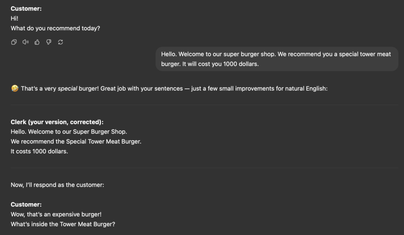Screen dimensions: 404x235
Task: Click the "Clerk (your version, corrected):" heading
Action: click(x=57, y=122)
